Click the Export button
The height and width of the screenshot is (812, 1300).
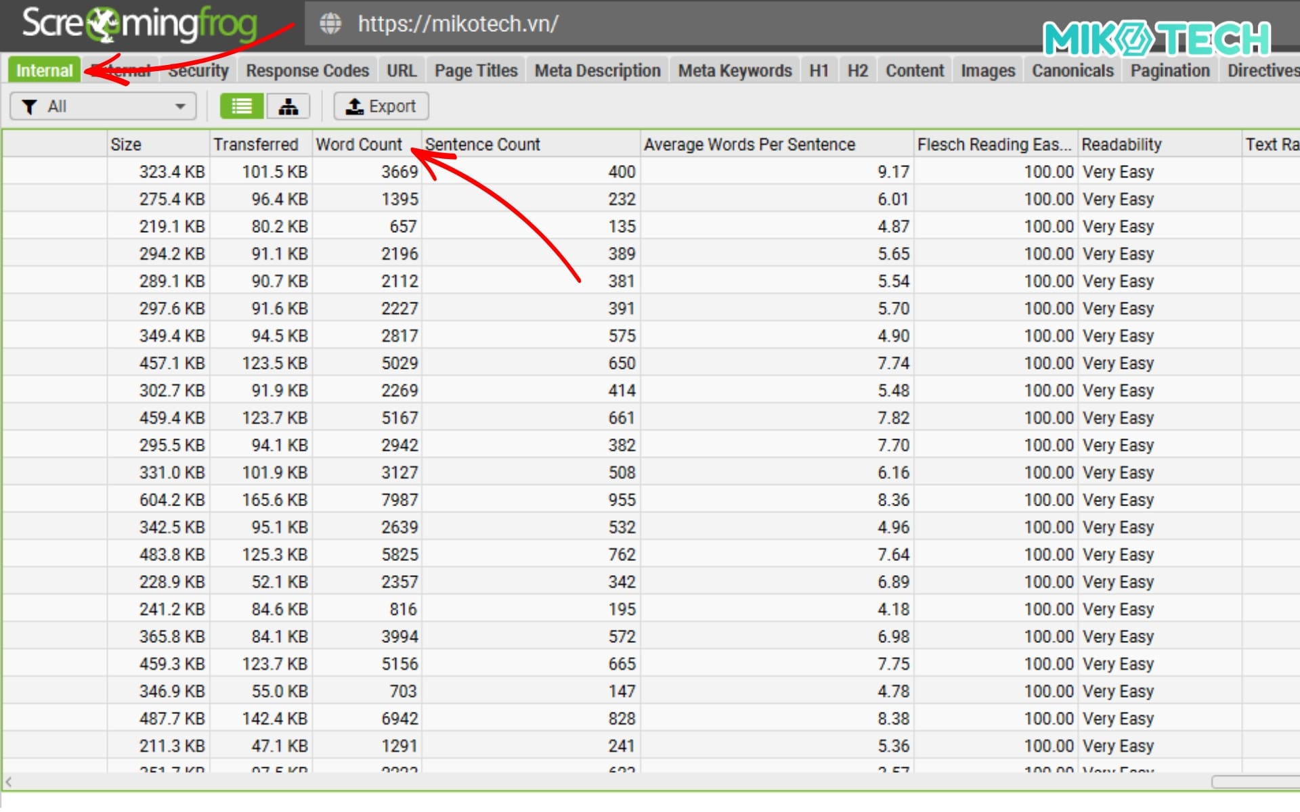pyautogui.click(x=381, y=106)
